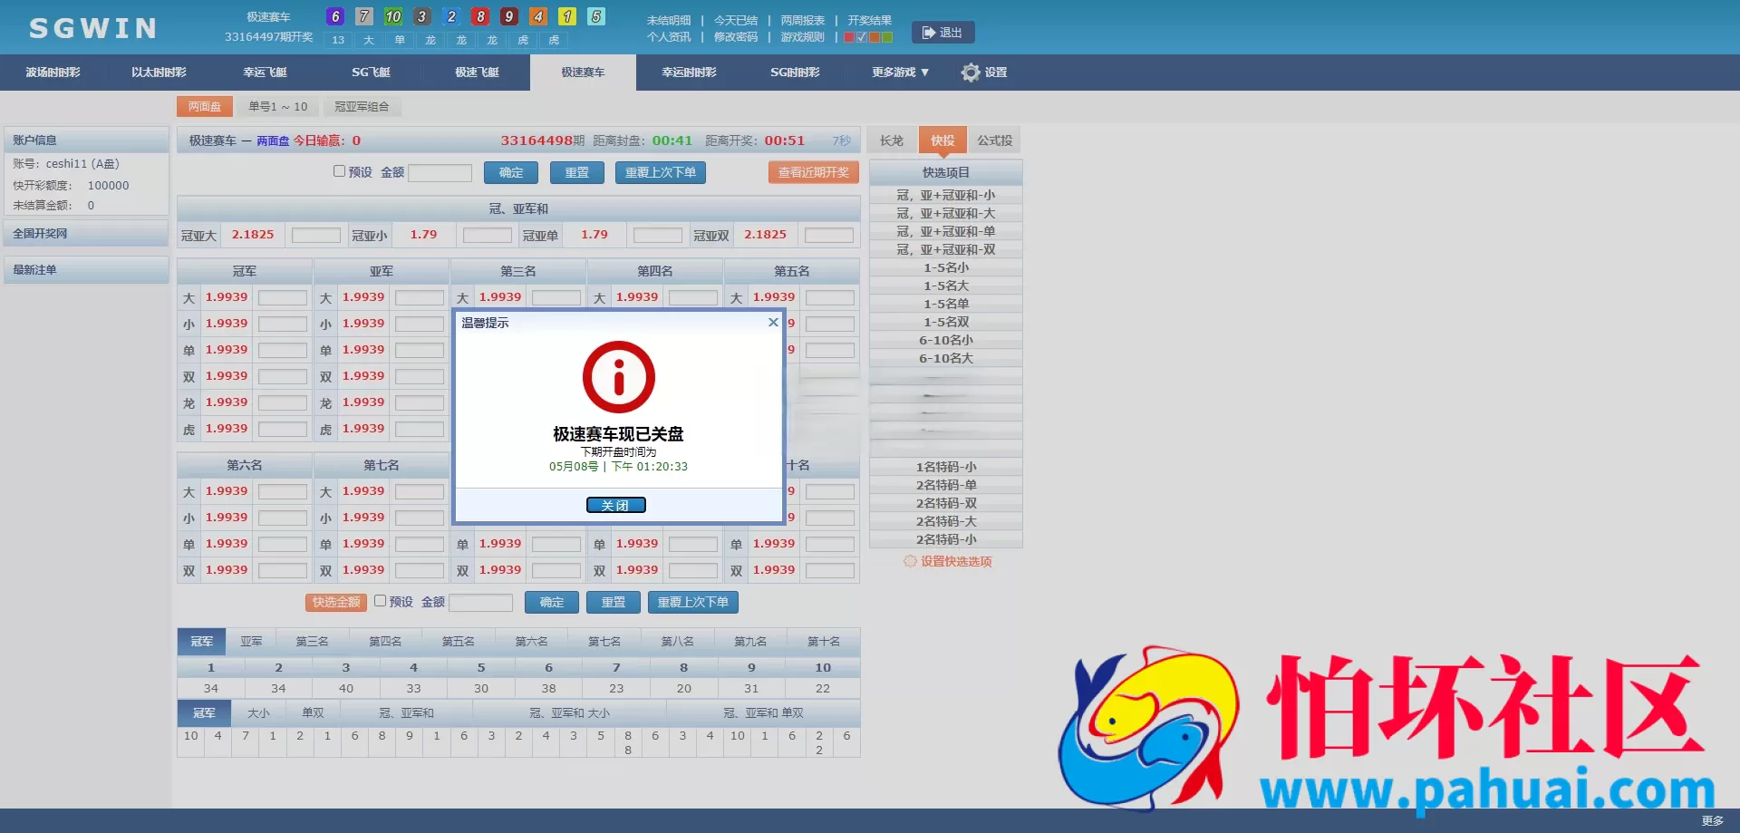Image resolution: width=1740 pixels, height=833 pixels.
Task: Click the 关闭 button in the dialog
Action: point(616,505)
